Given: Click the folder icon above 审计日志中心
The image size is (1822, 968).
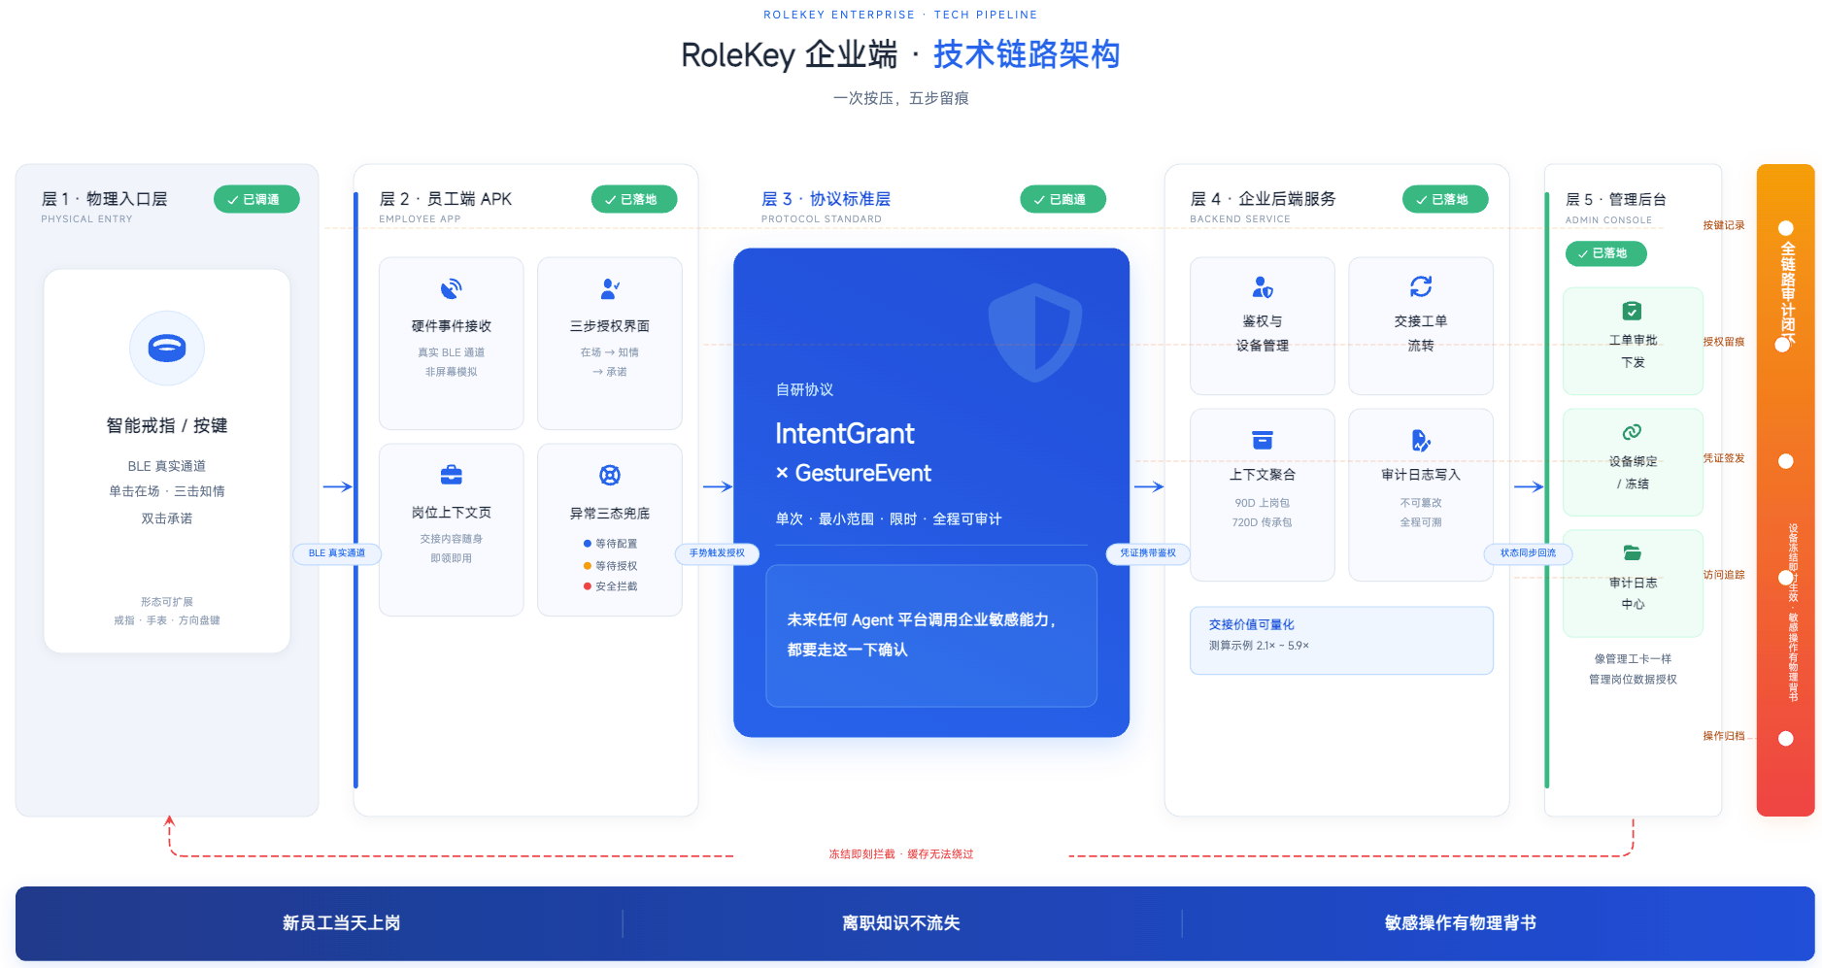Looking at the screenshot, I should point(1633,552).
